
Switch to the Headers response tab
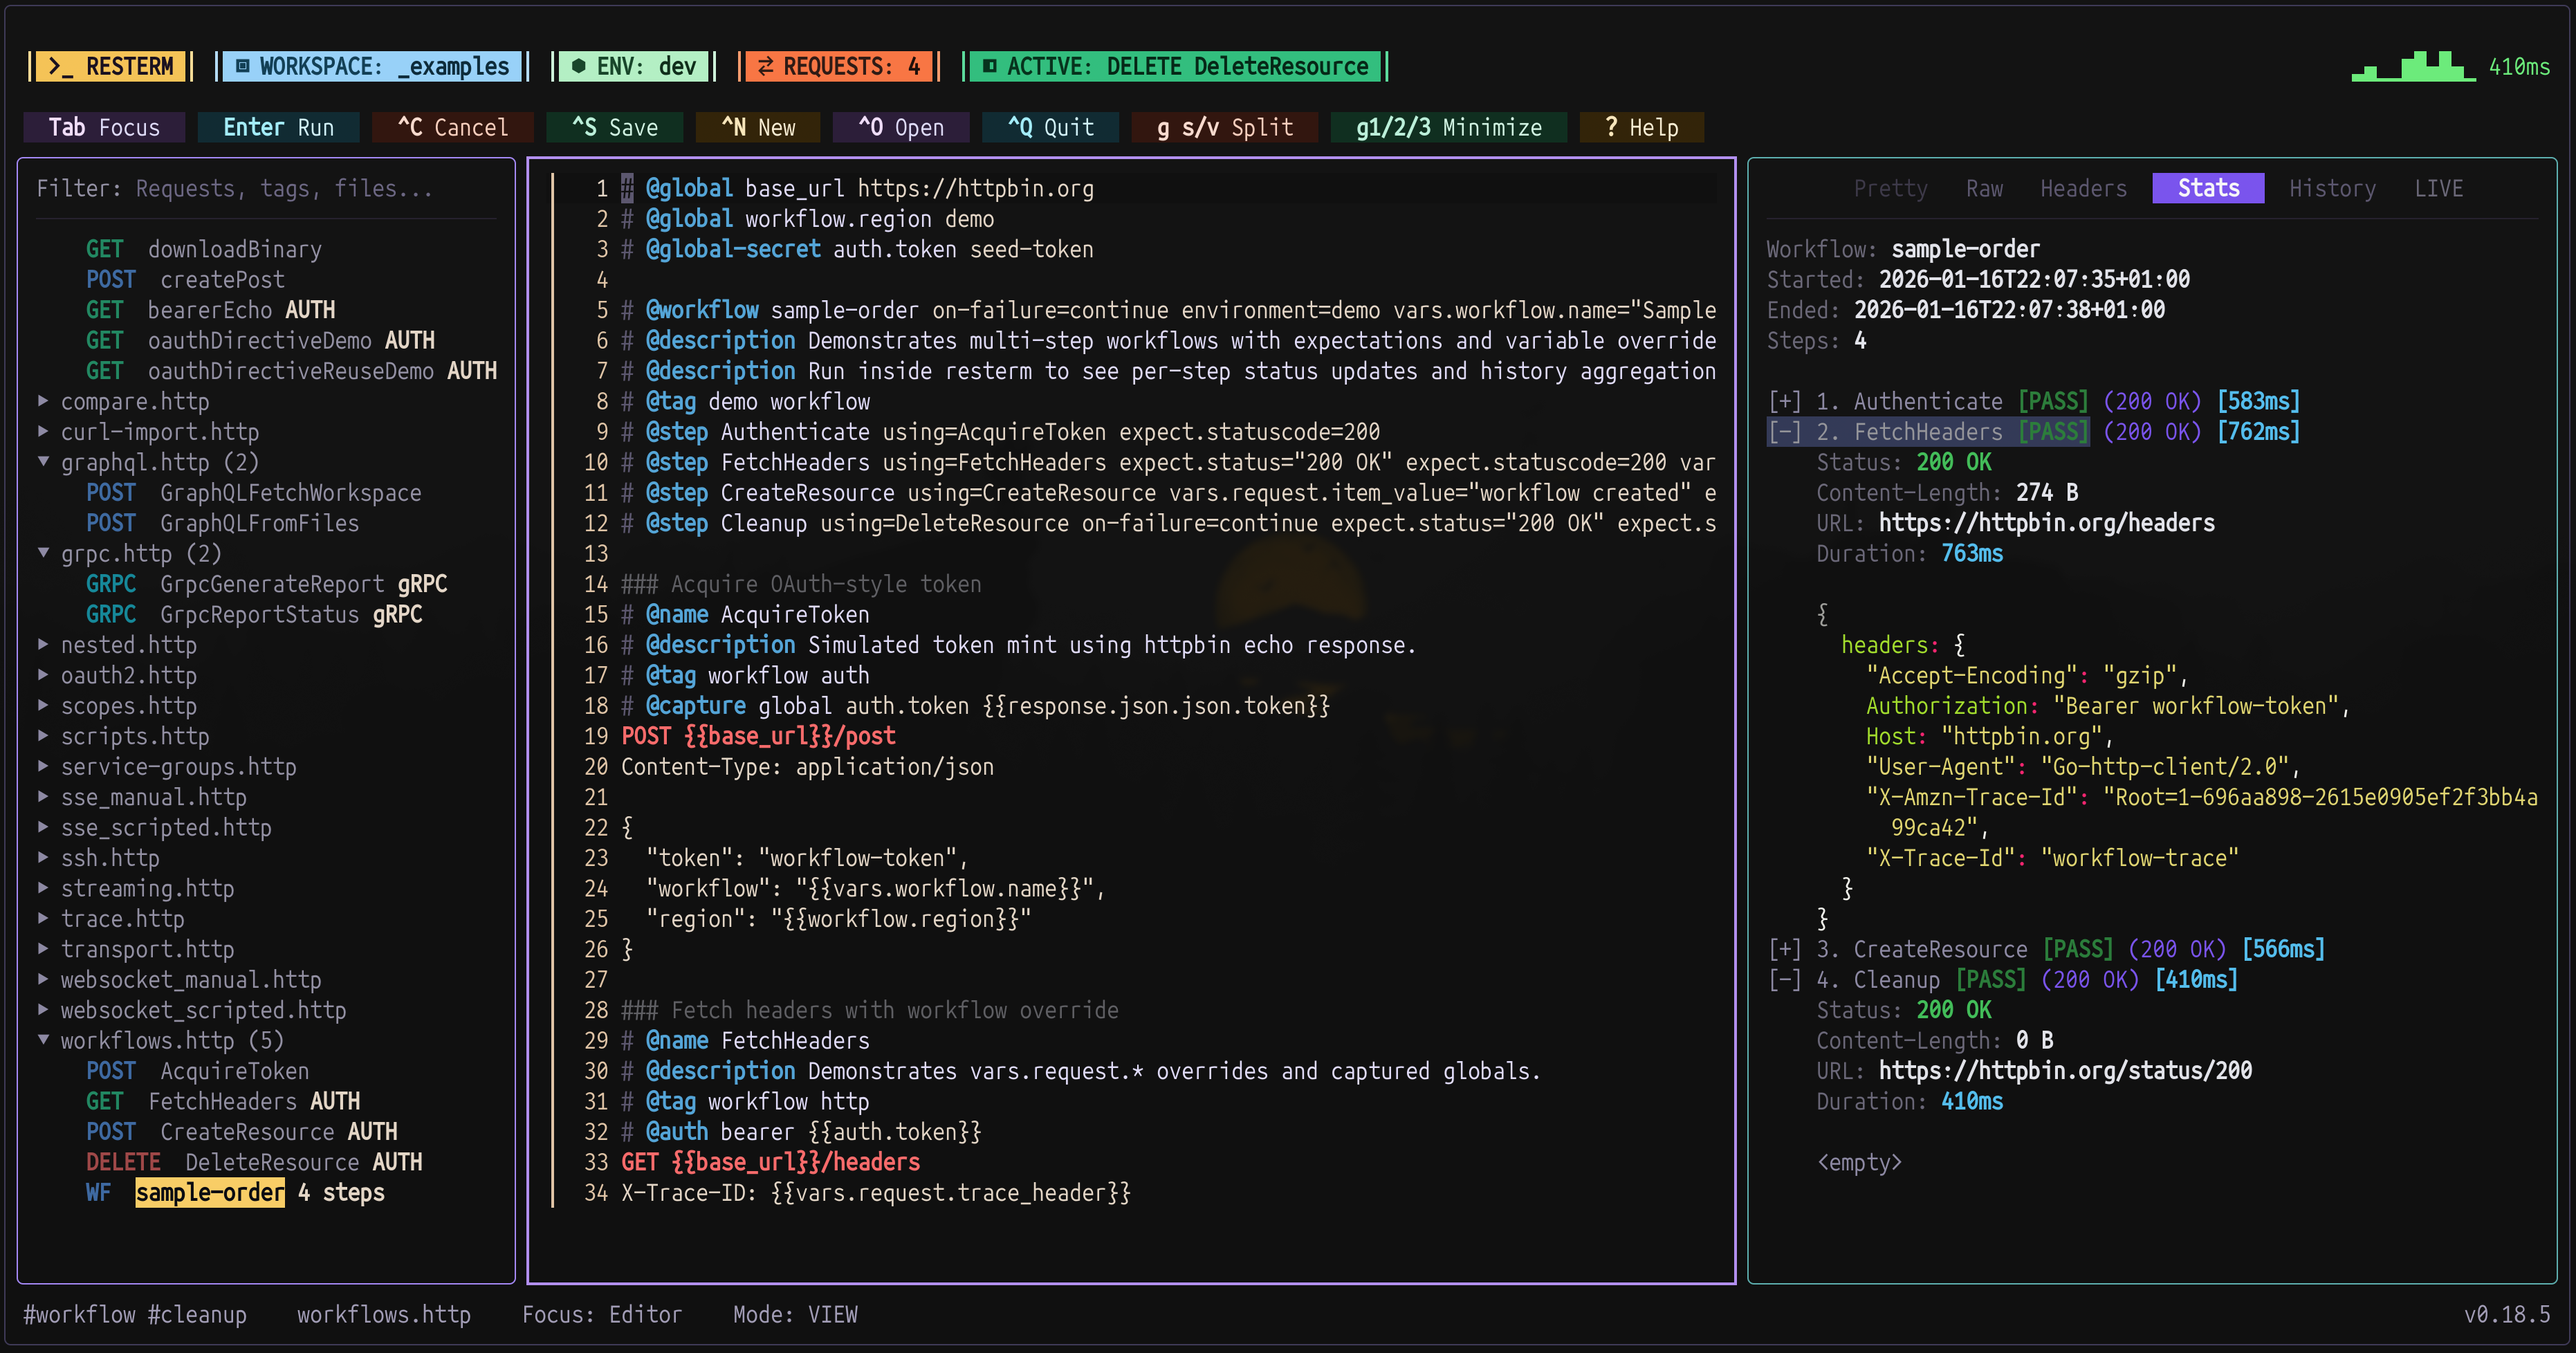click(x=2083, y=188)
